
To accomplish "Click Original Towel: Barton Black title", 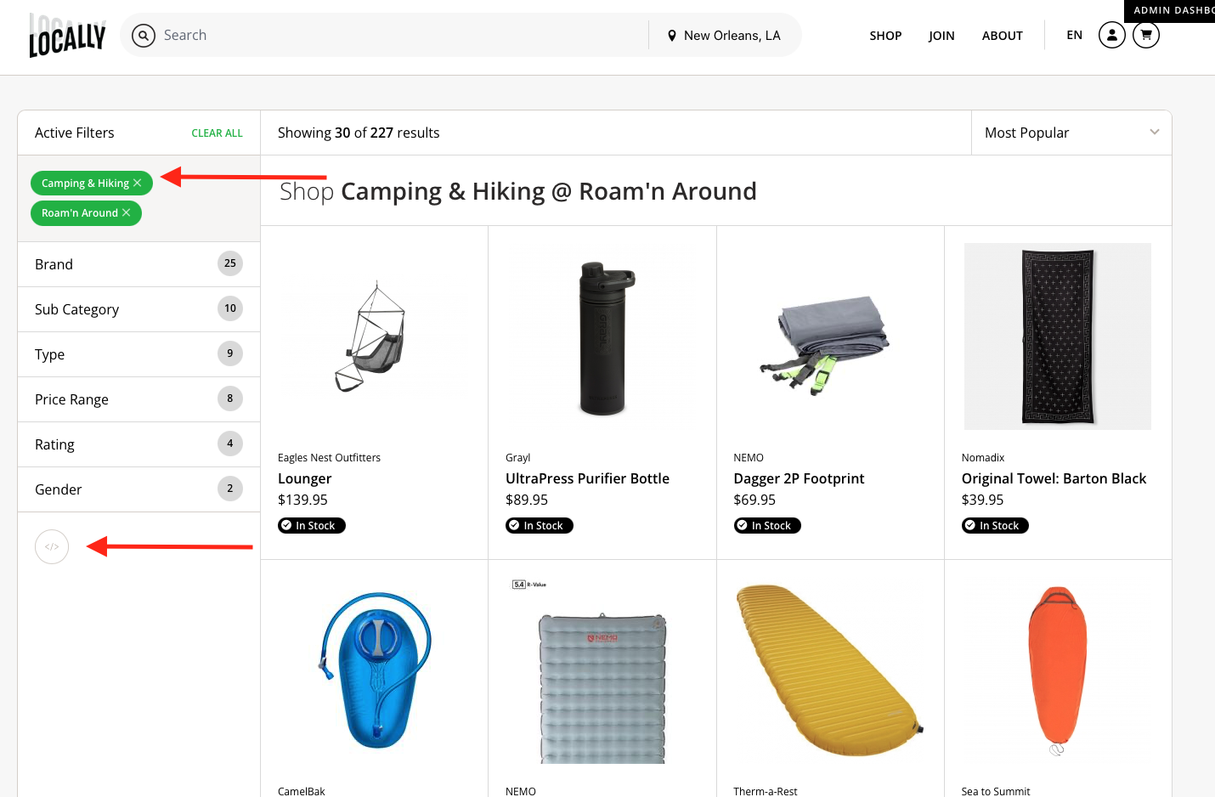I will click(x=1054, y=478).
